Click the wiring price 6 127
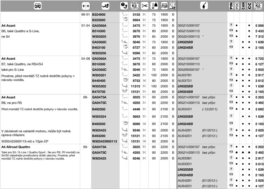264x189 pixels. pos(259,64)
